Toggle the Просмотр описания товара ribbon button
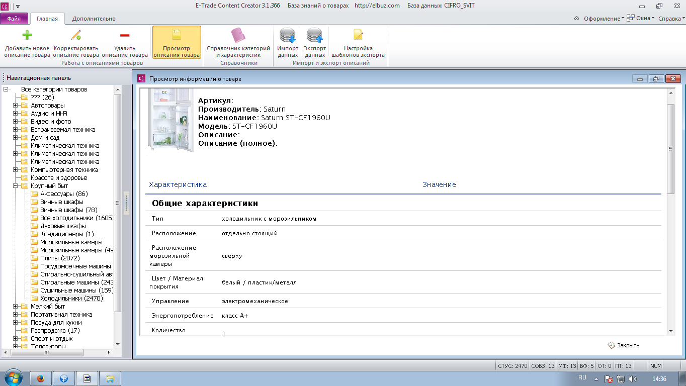Image resolution: width=686 pixels, height=386 pixels. (177, 43)
